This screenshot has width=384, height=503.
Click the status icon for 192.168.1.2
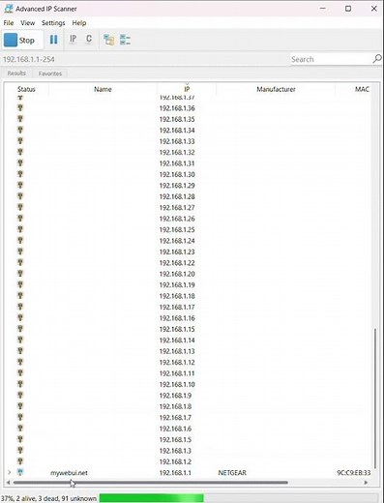pyautogui.click(x=20, y=461)
